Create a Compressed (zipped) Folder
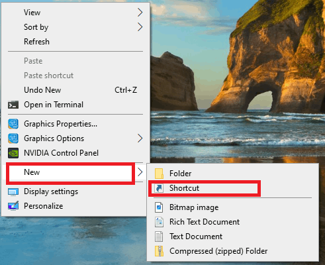 pos(233,251)
